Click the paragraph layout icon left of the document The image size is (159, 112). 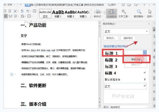12,74
